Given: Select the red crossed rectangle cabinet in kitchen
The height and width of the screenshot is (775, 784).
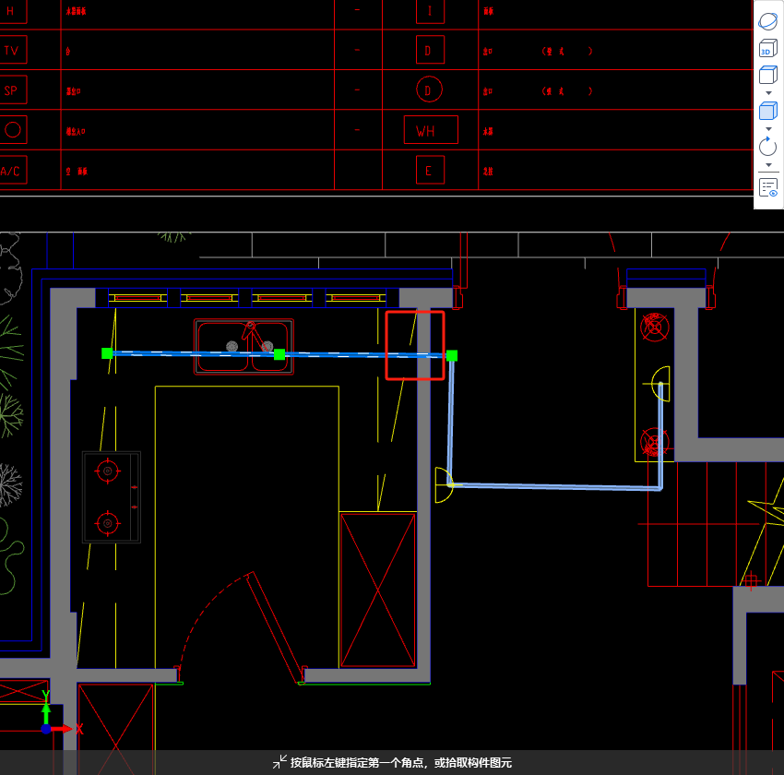Looking at the screenshot, I should point(378,590).
